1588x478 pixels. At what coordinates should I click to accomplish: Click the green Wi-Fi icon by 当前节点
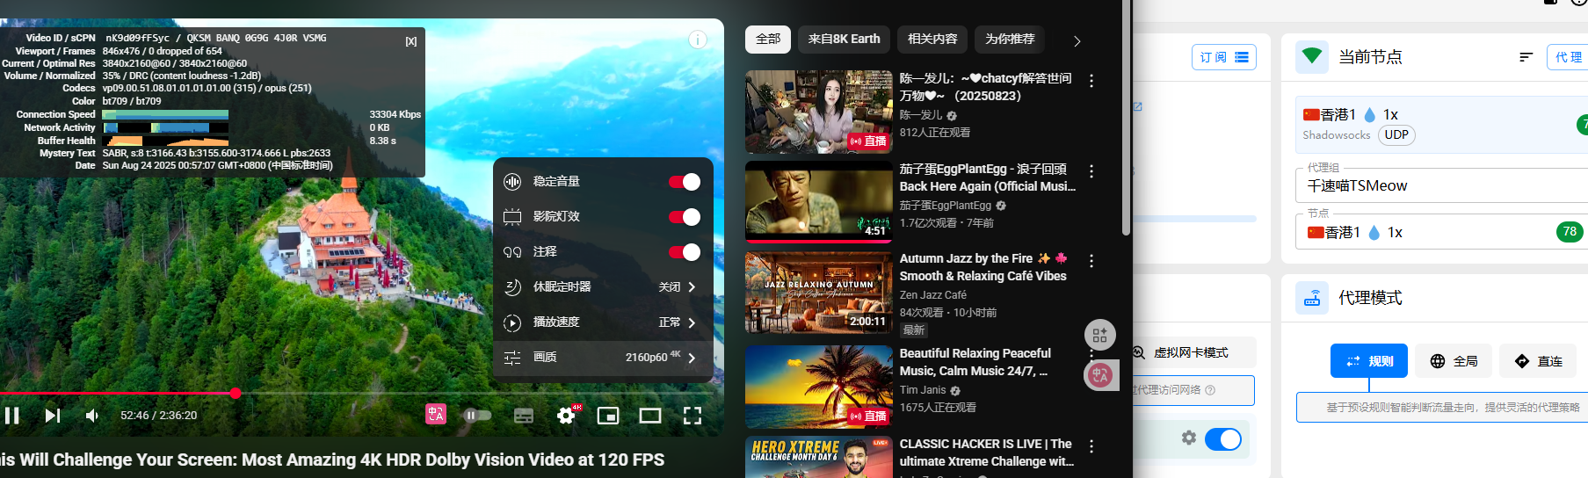click(1312, 56)
